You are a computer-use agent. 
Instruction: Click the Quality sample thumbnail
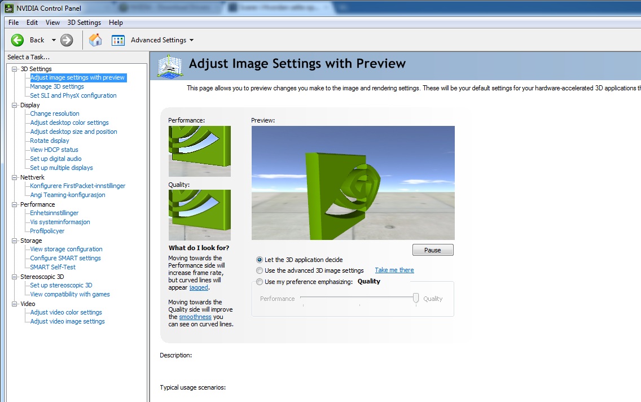(200, 215)
